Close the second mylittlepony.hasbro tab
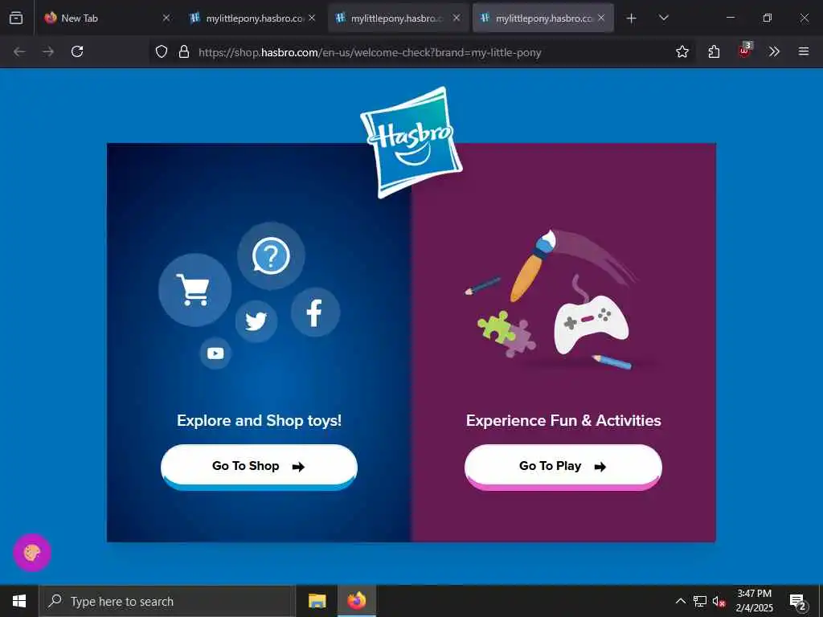The image size is (823, 617). pyautogui.click(x=457, y=18)
